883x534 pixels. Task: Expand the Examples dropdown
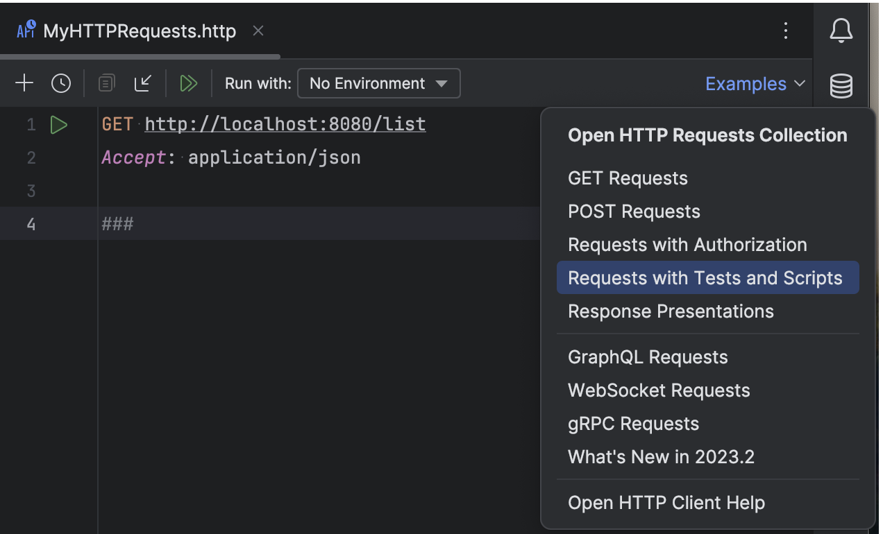coord(755,83)
